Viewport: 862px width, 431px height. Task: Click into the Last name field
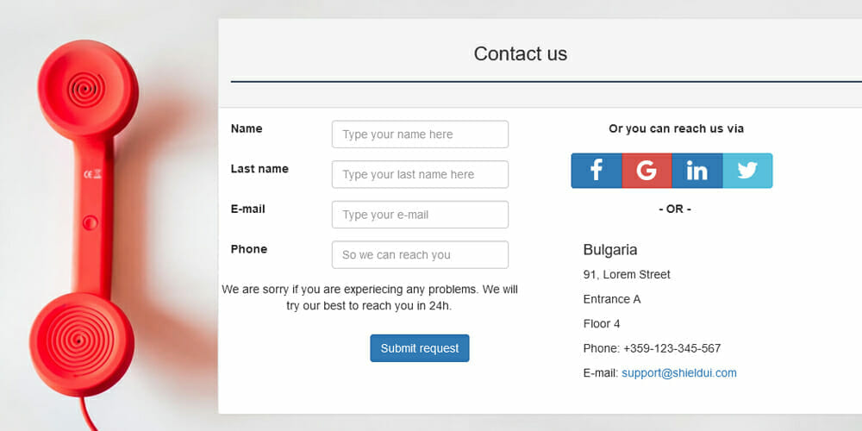tap(420, 174)
